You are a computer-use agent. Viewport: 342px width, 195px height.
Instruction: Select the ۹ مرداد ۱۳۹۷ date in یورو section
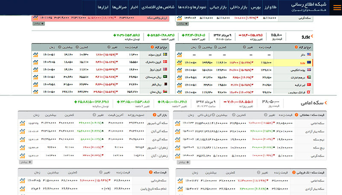[222, 35]
